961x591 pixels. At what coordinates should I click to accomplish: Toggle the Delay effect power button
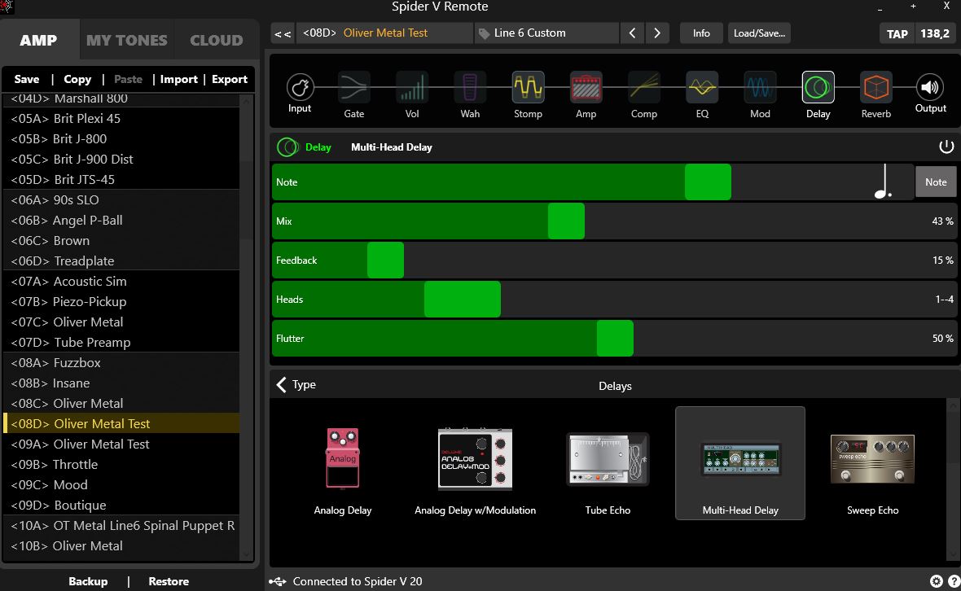(x=946, y=147)
